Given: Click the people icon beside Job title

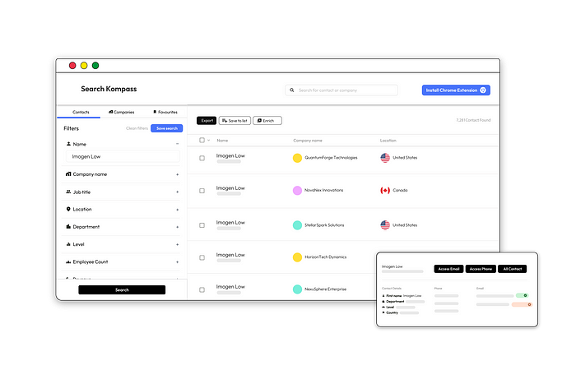Looking at the screenshot, I should point(68,192).
